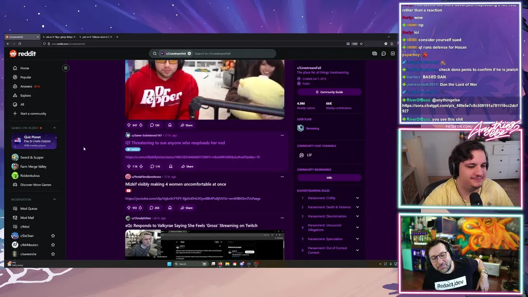This screenshot has width=528, height=297.
Task: Open xQC Responds to Valkyrae post
Action: 191,226
